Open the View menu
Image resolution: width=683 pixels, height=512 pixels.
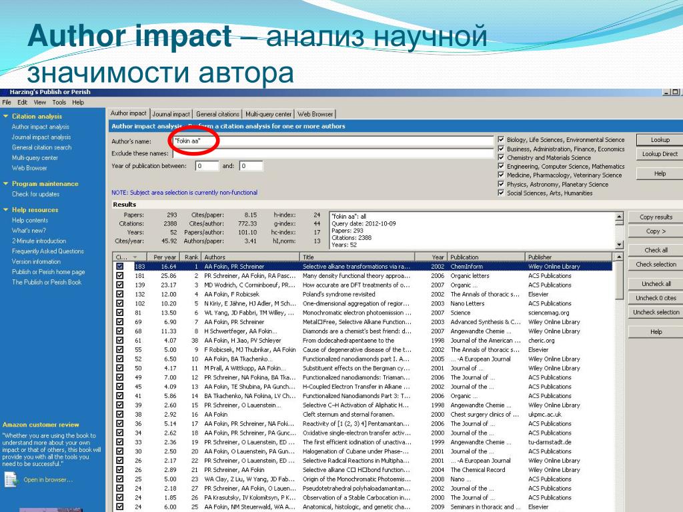(x=39, y=102)
